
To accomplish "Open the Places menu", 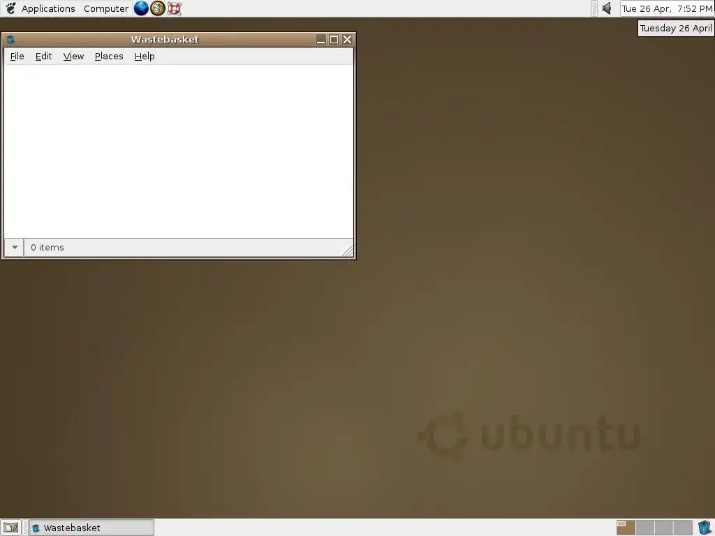I will point(109,56).
